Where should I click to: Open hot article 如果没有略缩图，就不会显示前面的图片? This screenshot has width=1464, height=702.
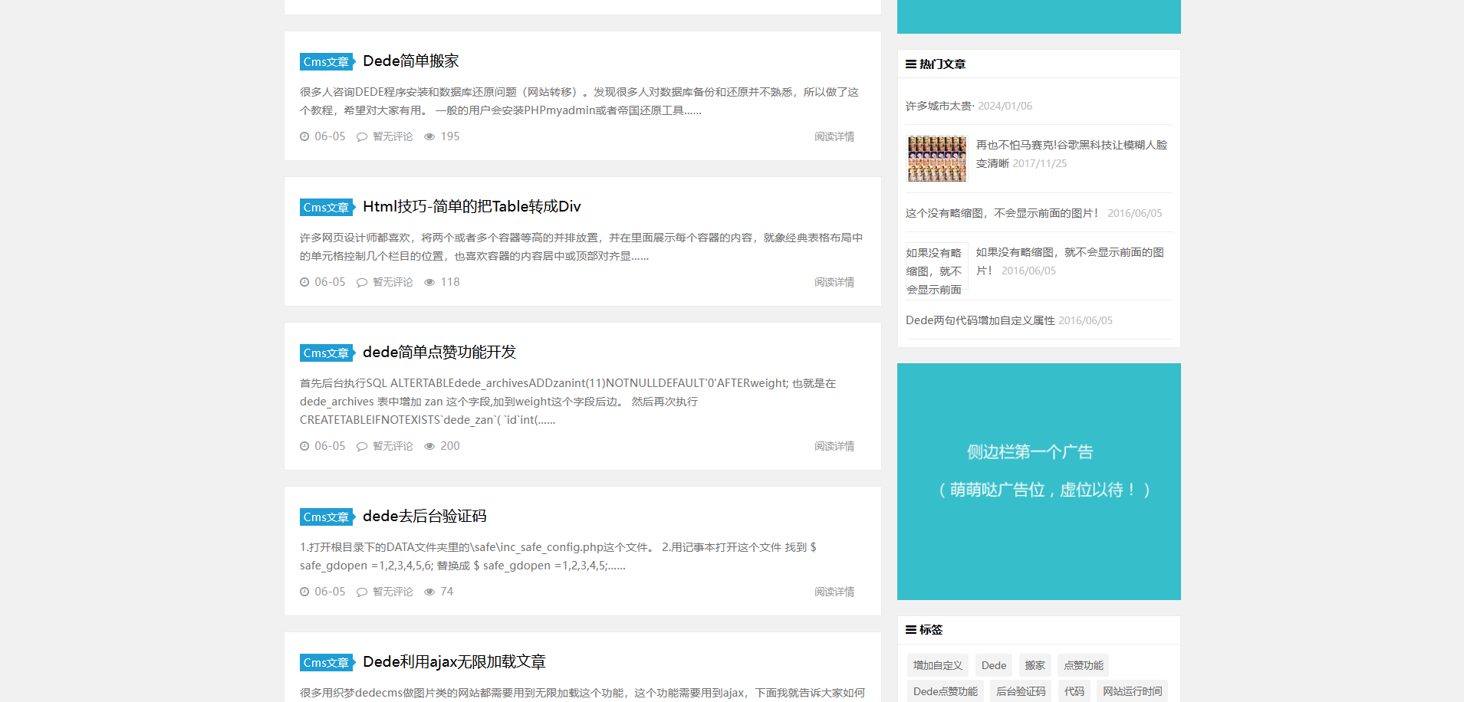pos(1070,261)
